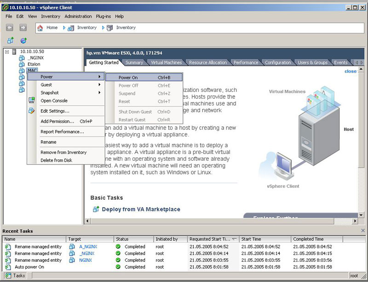Image resolution: width=368 pixels, height=282 pixels.
Task: Select _NGINX in inventory tree
Action: (35, 58)
